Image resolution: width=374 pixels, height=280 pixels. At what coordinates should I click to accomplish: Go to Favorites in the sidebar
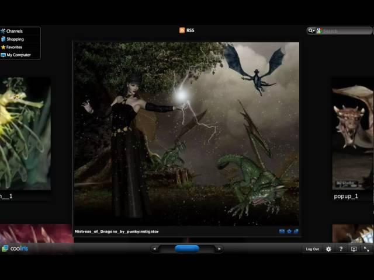tap(12, 47)
